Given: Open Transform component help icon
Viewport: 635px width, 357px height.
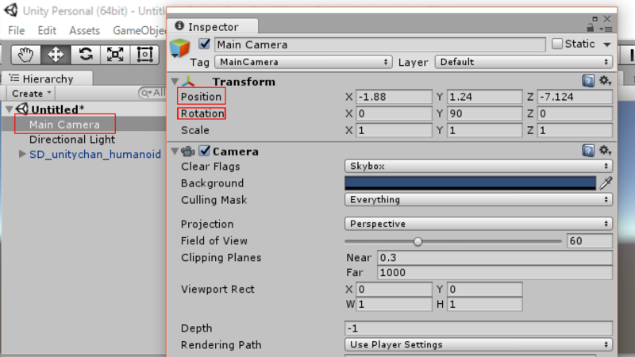Looking at the screenshot, I should pyautogui.click(x=588, y=81).
